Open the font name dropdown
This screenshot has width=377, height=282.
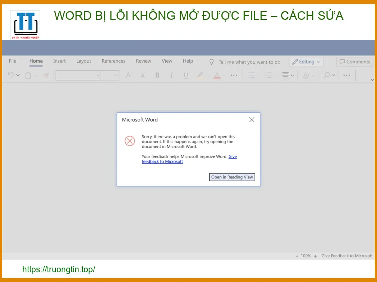(x=78, y=75)
